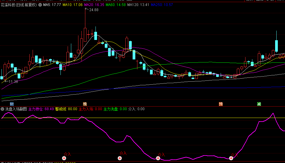Image resolution: width=285 pixels, height=163 pixels.
Task: Select the MA60 moving average label
Action: (x=115, y=5)
